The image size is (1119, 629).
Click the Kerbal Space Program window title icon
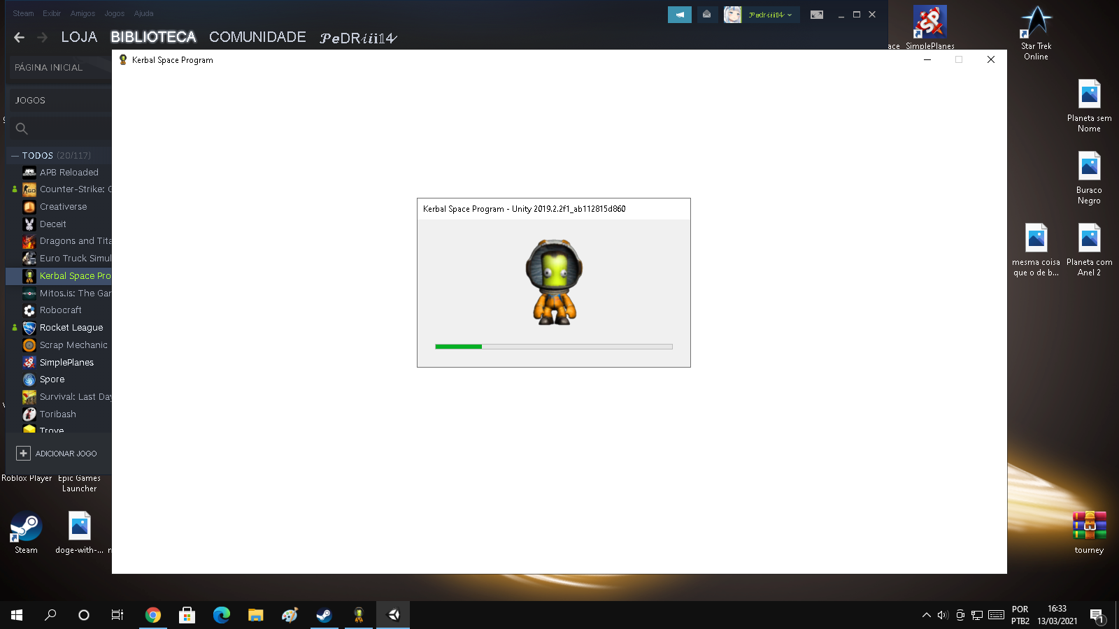point(123,60)
